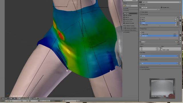Click Range Min value field
This screenshot has width=183, height=103.
150,48
